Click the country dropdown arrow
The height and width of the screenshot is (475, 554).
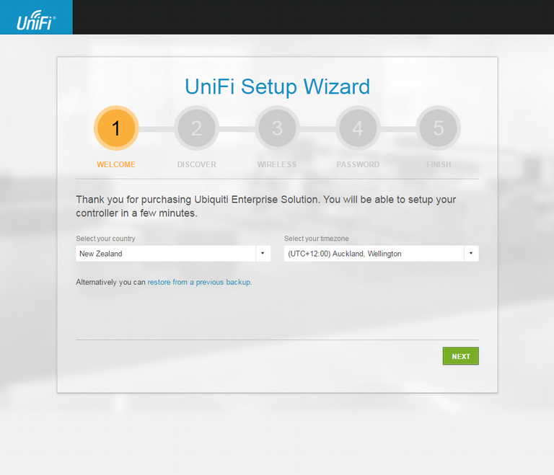click(263, 253)
